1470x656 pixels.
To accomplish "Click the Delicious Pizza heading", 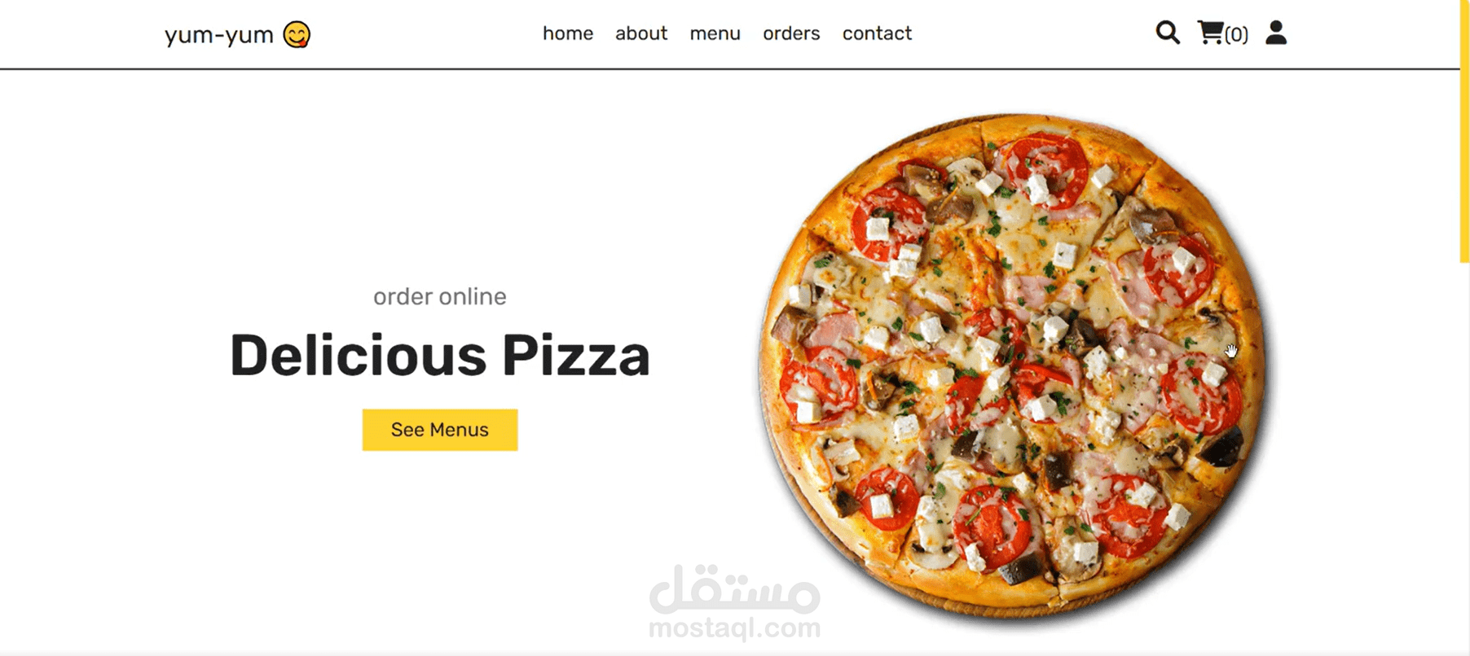I will point(440,356).
